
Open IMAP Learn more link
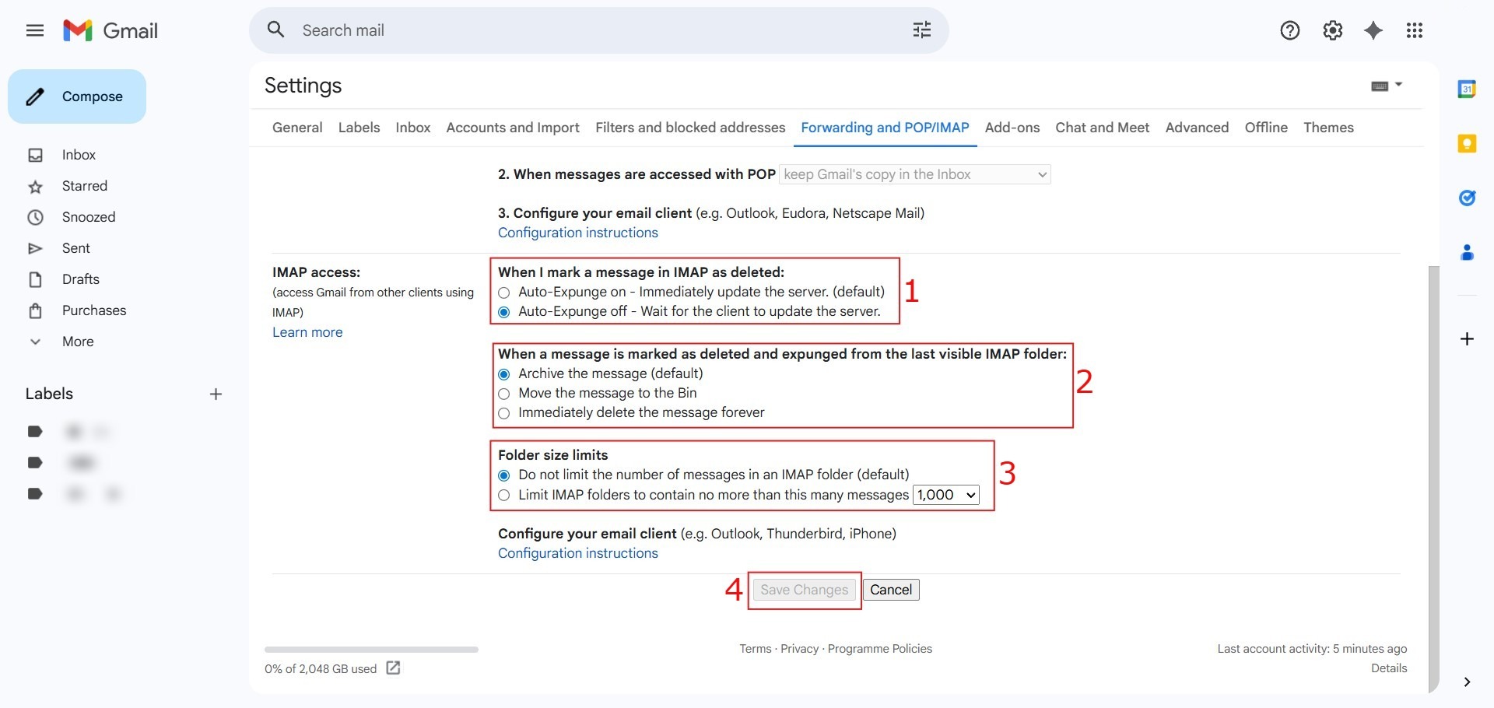click(307, 332)
